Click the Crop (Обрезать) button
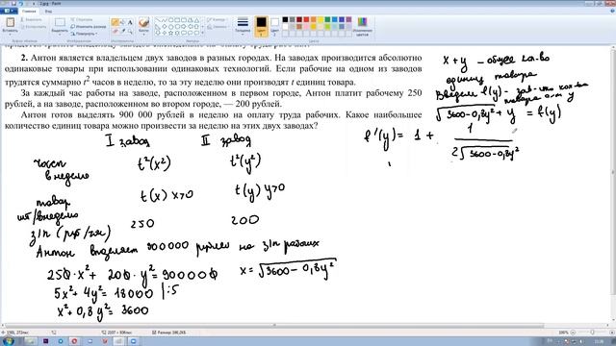 pos(82,19)
